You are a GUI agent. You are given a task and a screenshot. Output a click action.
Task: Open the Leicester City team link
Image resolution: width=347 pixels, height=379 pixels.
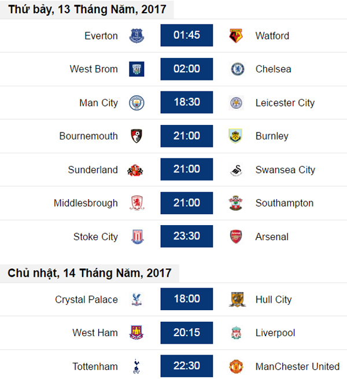pyautogui.click(x=285, y=103)
